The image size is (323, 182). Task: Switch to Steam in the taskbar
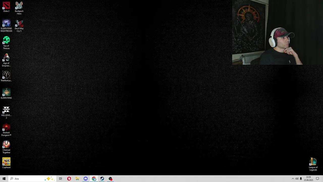(102, 179)
